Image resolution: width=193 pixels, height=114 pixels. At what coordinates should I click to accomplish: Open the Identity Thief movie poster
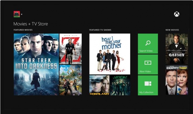point(177,80)
